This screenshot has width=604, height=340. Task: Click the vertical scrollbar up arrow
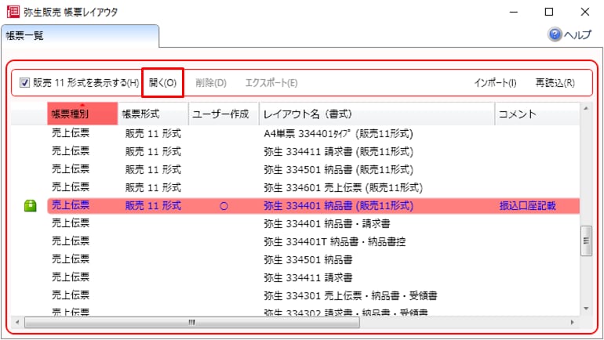586,108
